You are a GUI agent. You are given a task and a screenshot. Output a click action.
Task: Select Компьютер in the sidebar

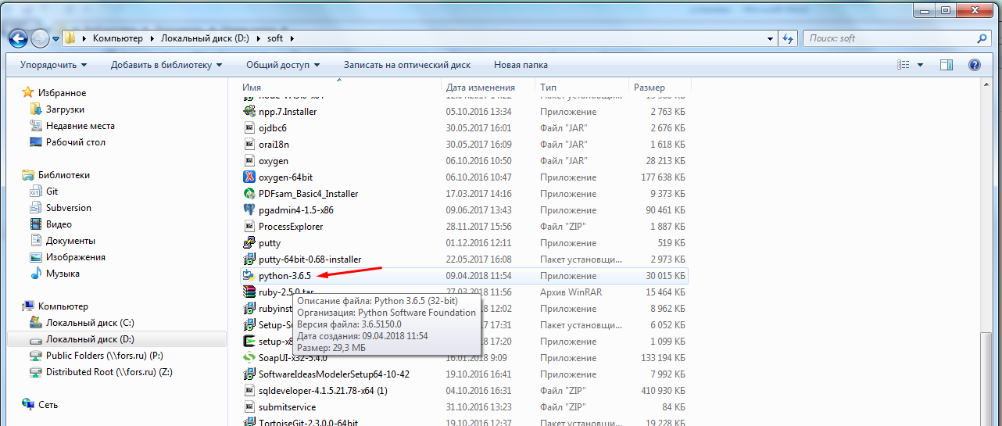63,306
